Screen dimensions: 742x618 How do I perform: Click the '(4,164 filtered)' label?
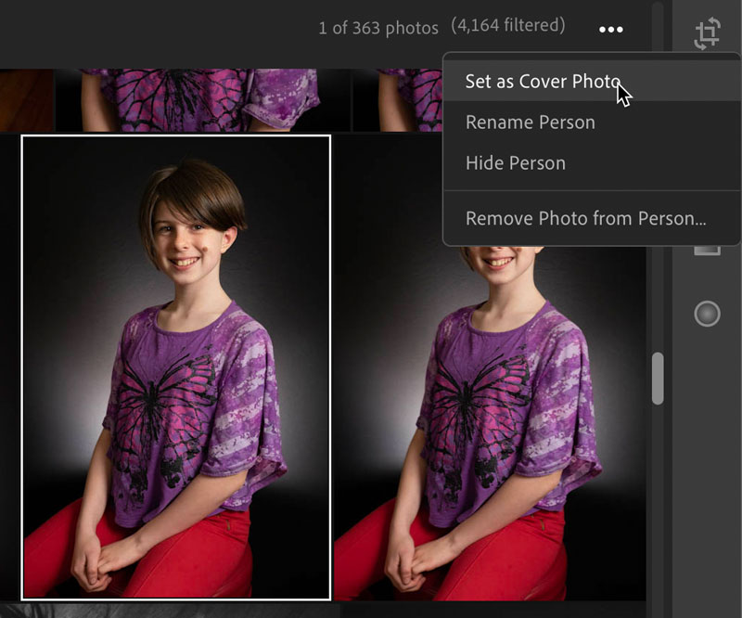tap(507, 25)
